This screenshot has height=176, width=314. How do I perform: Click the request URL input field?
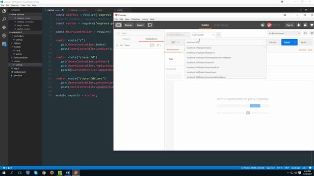(x=226, y=43)
